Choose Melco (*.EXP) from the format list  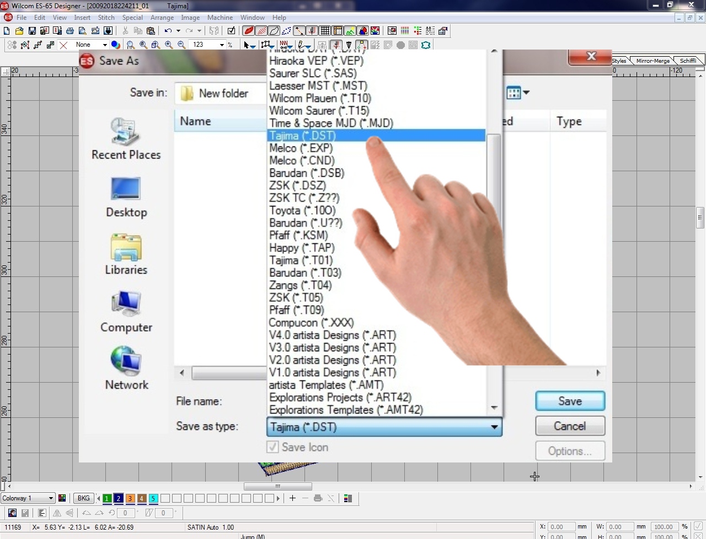[301, 148]
